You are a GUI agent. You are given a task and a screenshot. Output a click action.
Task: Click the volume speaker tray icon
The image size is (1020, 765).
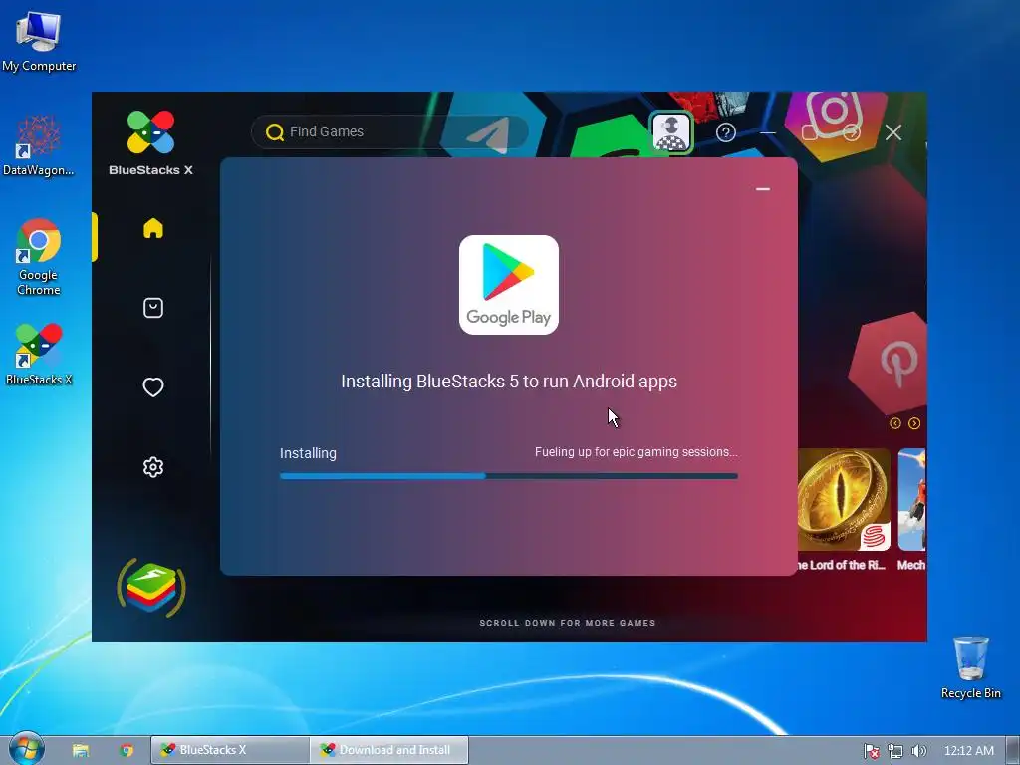(x=918, y=751)
